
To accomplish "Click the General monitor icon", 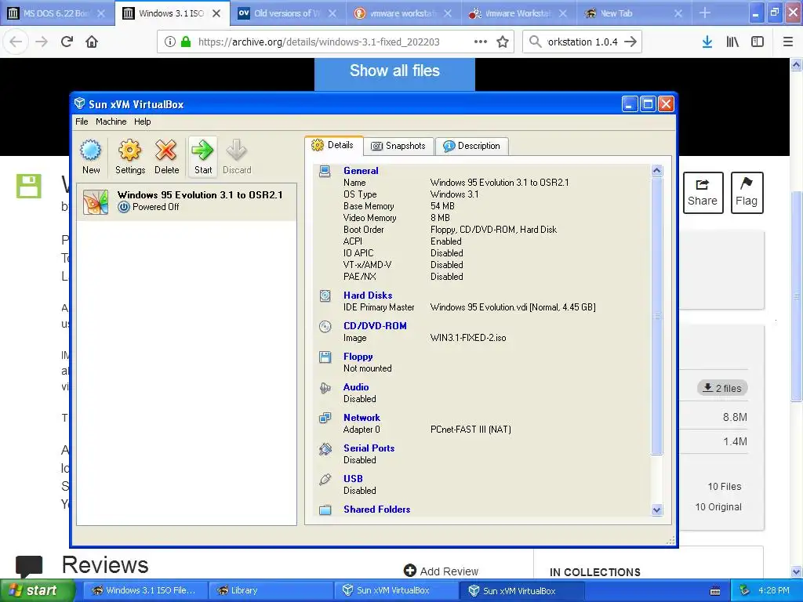I will (325, 171).
